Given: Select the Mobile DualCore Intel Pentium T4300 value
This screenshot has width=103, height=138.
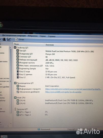Looking at the screenshot, I should tap(70, 51).
